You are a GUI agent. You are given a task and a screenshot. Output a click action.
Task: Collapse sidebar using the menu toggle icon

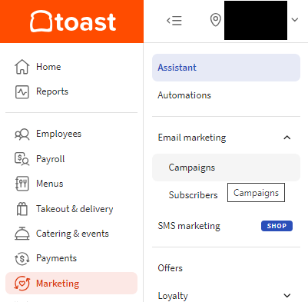tap(174, 20)
